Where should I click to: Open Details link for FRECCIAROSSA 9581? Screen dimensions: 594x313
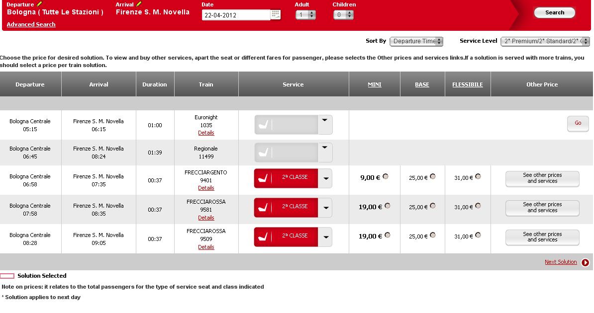206,218
